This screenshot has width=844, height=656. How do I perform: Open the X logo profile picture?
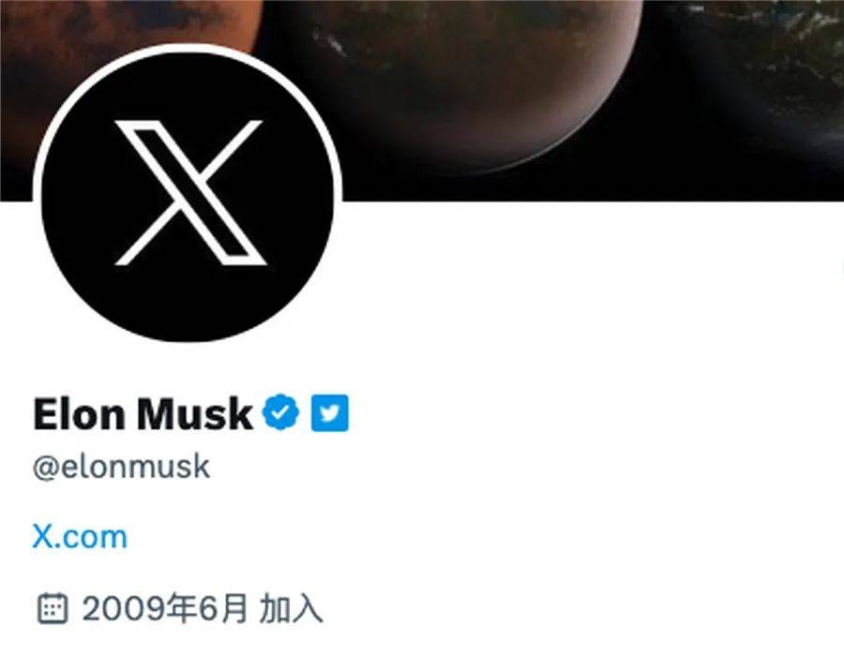point(188,194)
